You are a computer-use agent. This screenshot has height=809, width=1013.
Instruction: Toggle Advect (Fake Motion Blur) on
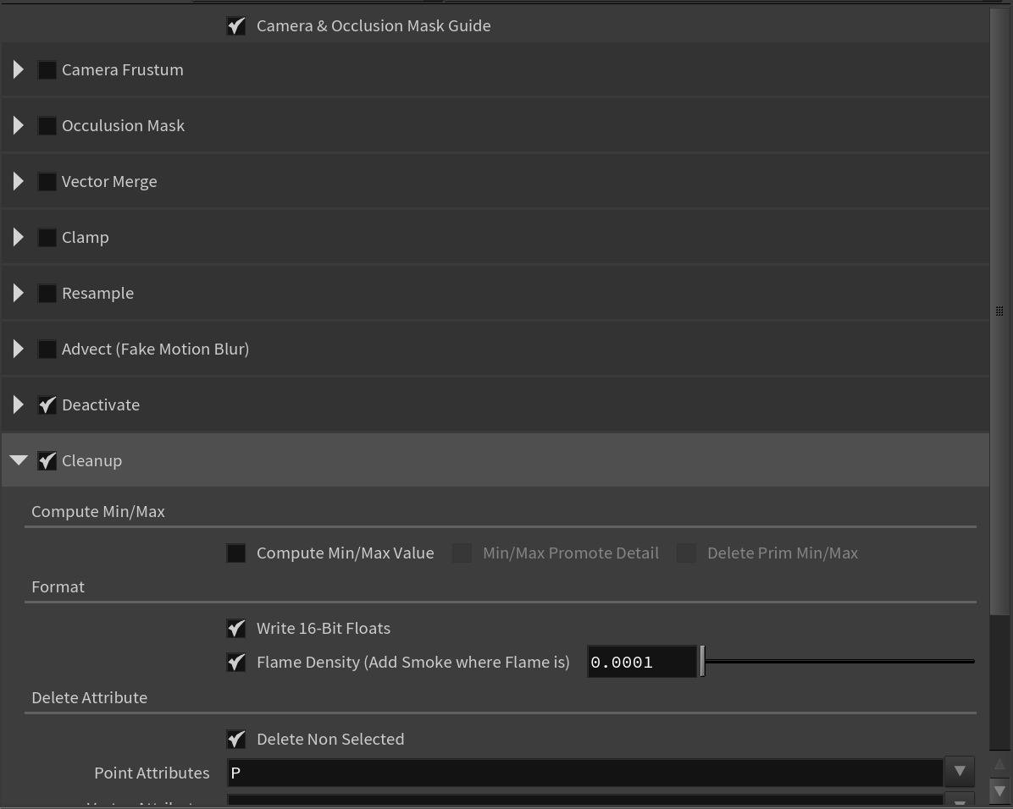[47, 349]
